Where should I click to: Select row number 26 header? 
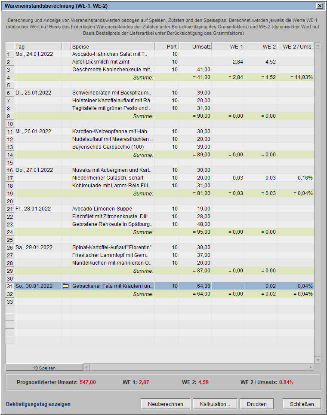click(x=9, y=247)
